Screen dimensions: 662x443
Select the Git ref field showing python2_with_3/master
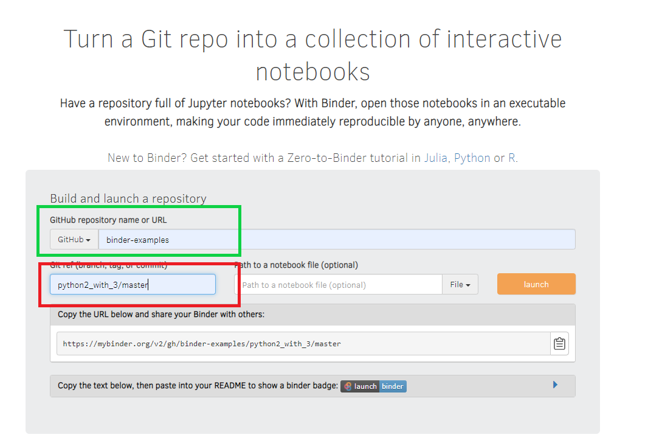[x=132, y=284]
